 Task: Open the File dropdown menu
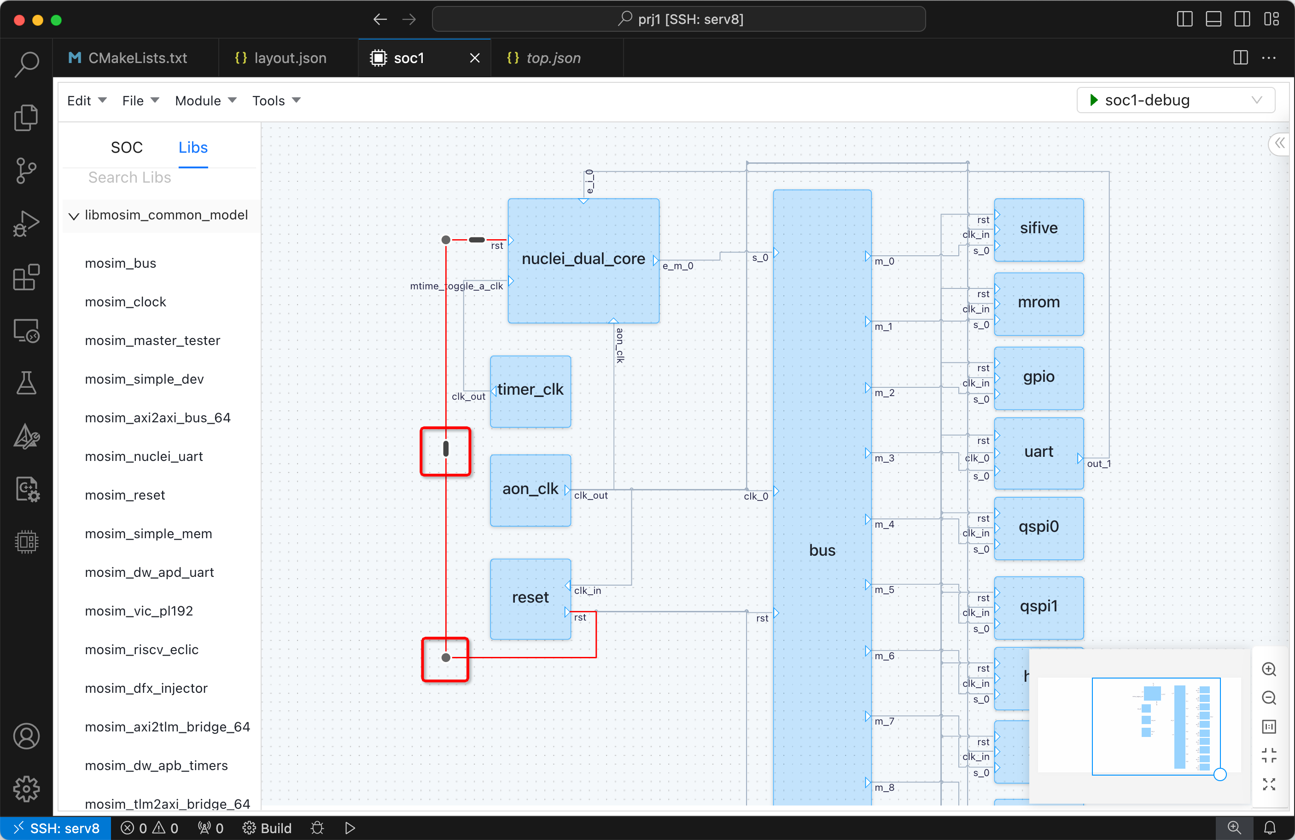click(140, 101)
